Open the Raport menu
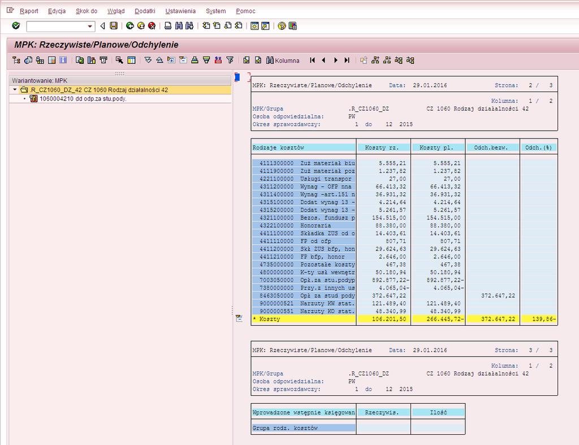The height and width of the screenshot is (445, 579). pos(29,11)
